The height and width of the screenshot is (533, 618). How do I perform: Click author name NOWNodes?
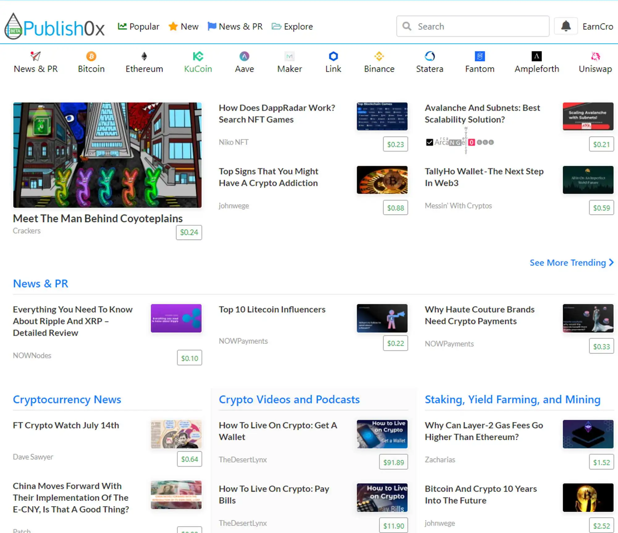[x=32, y=355]
